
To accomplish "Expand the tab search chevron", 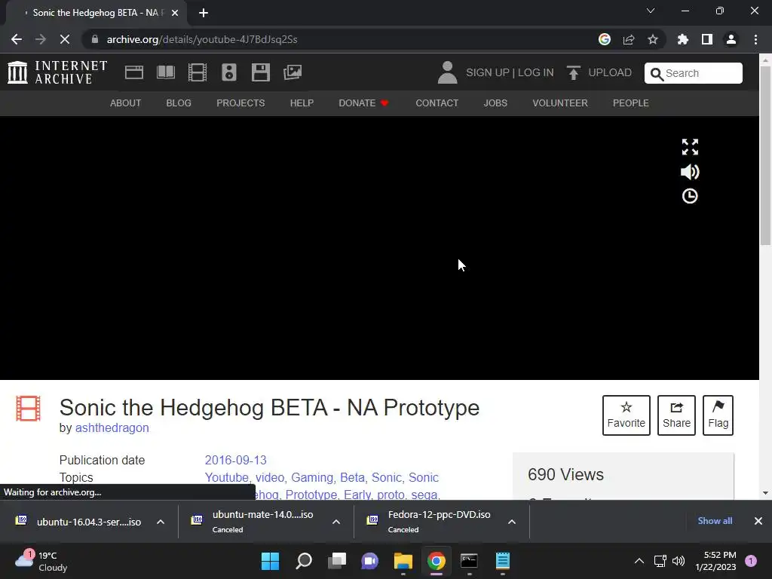I will pos(651,11).
